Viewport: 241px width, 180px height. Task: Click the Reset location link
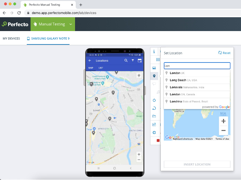(224, 53)
